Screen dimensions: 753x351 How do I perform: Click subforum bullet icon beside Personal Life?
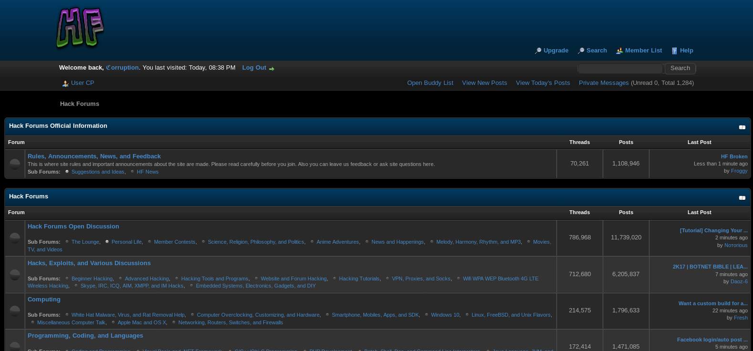[x=107, y=242]
